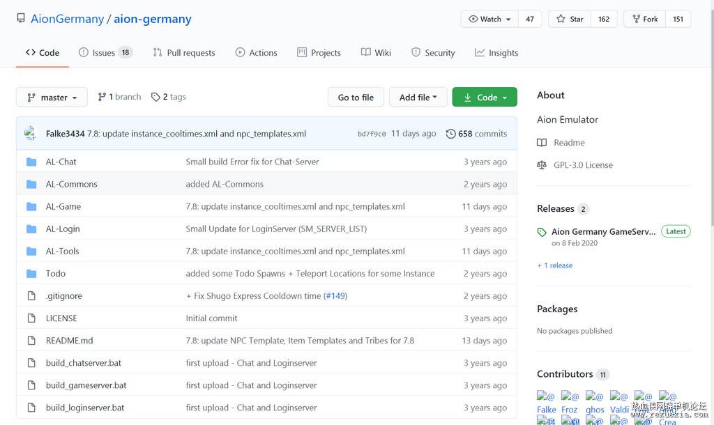Open the aion-germany repository link
Viewport: 714px width, 425px height.
tap(153, 19)
